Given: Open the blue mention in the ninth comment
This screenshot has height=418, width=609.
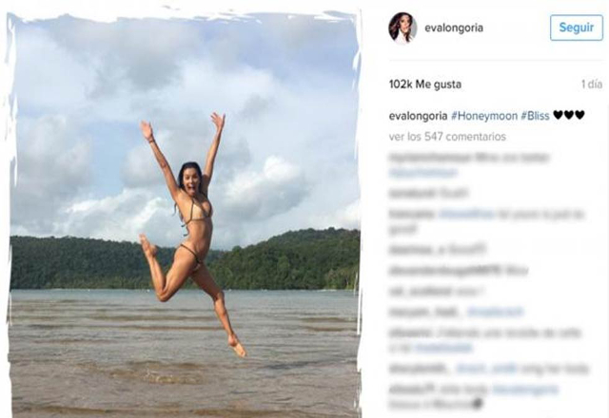Looking at the screenshot, I should 486,369.
